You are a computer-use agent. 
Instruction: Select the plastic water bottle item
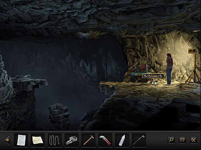tap(122, 140)
